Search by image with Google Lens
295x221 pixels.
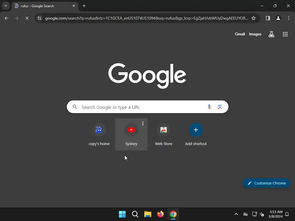pos(220,107)
